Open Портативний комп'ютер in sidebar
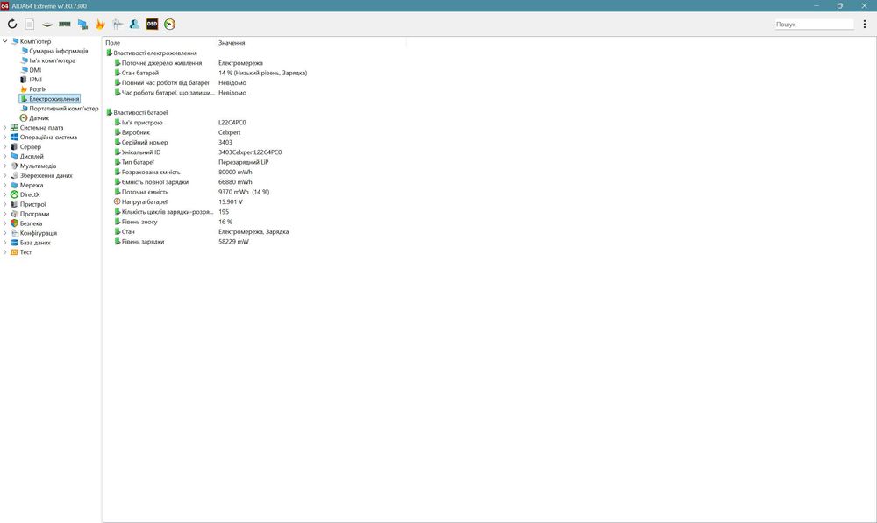The image size is (877, 523). point(64,109)
